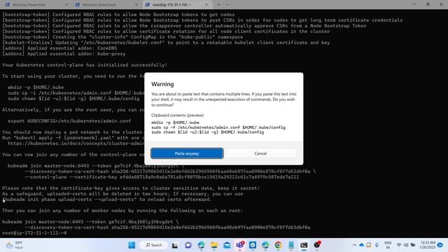Click '[addons] Applied essential addon: kube-proxy'
This screenshot has height=252, width=448.
64,54
